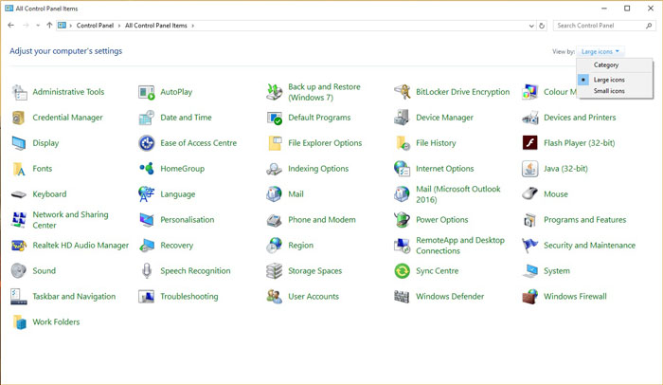Open the Fonts folder icon
Image resolution: width=663 pixels, height=385 pixels.
click(x=19, y=169)
